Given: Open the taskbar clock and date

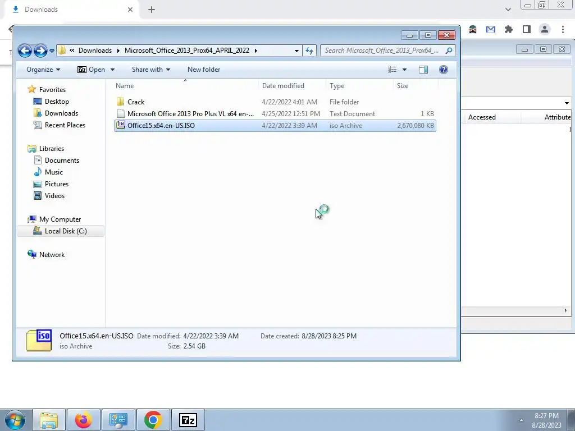Looking at the screenshot, I should (546, 420).
